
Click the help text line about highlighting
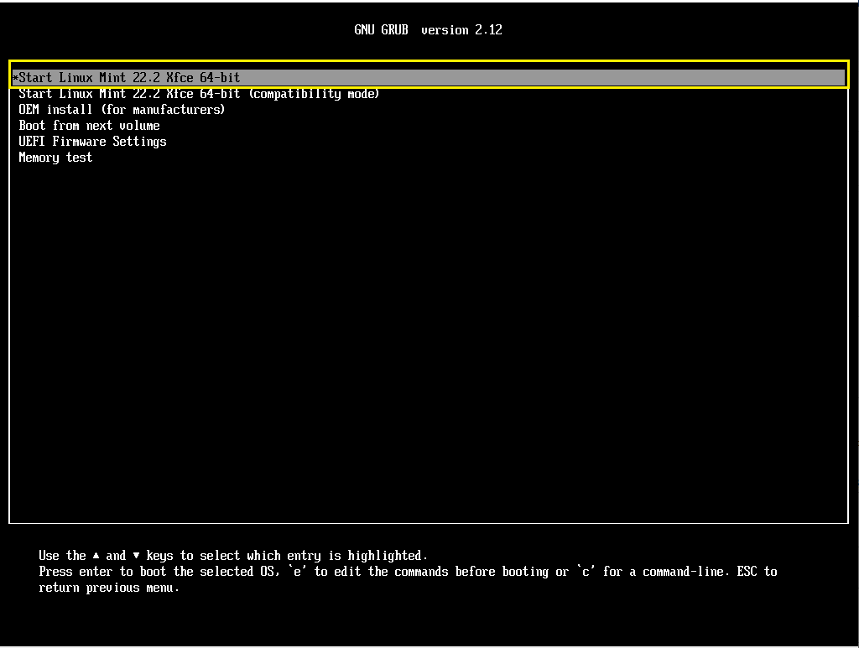coord(232,555)
